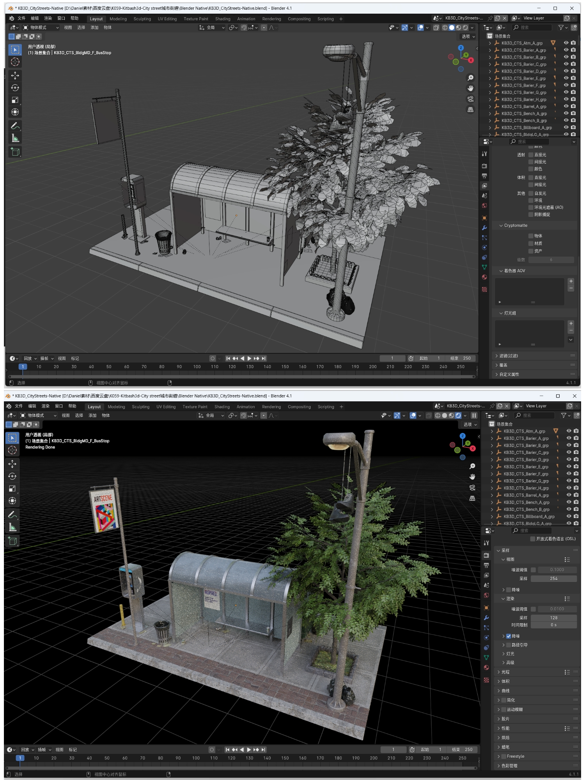Open 选项 dropdown in top window viewport

[x=468, y=37]
